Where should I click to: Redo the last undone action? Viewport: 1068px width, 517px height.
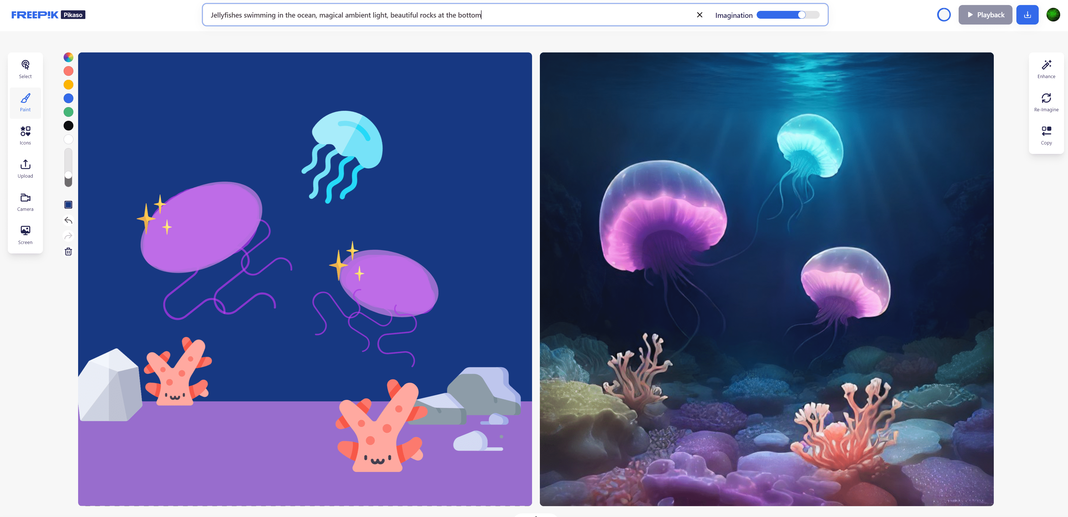[68, 236]
